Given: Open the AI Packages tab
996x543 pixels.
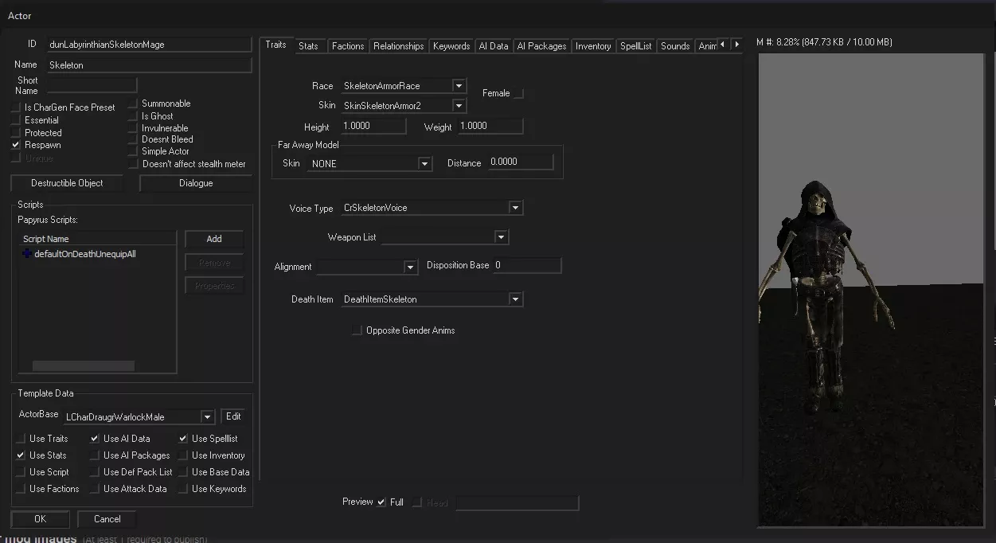Looking at the screenshot, I should 541,46.
